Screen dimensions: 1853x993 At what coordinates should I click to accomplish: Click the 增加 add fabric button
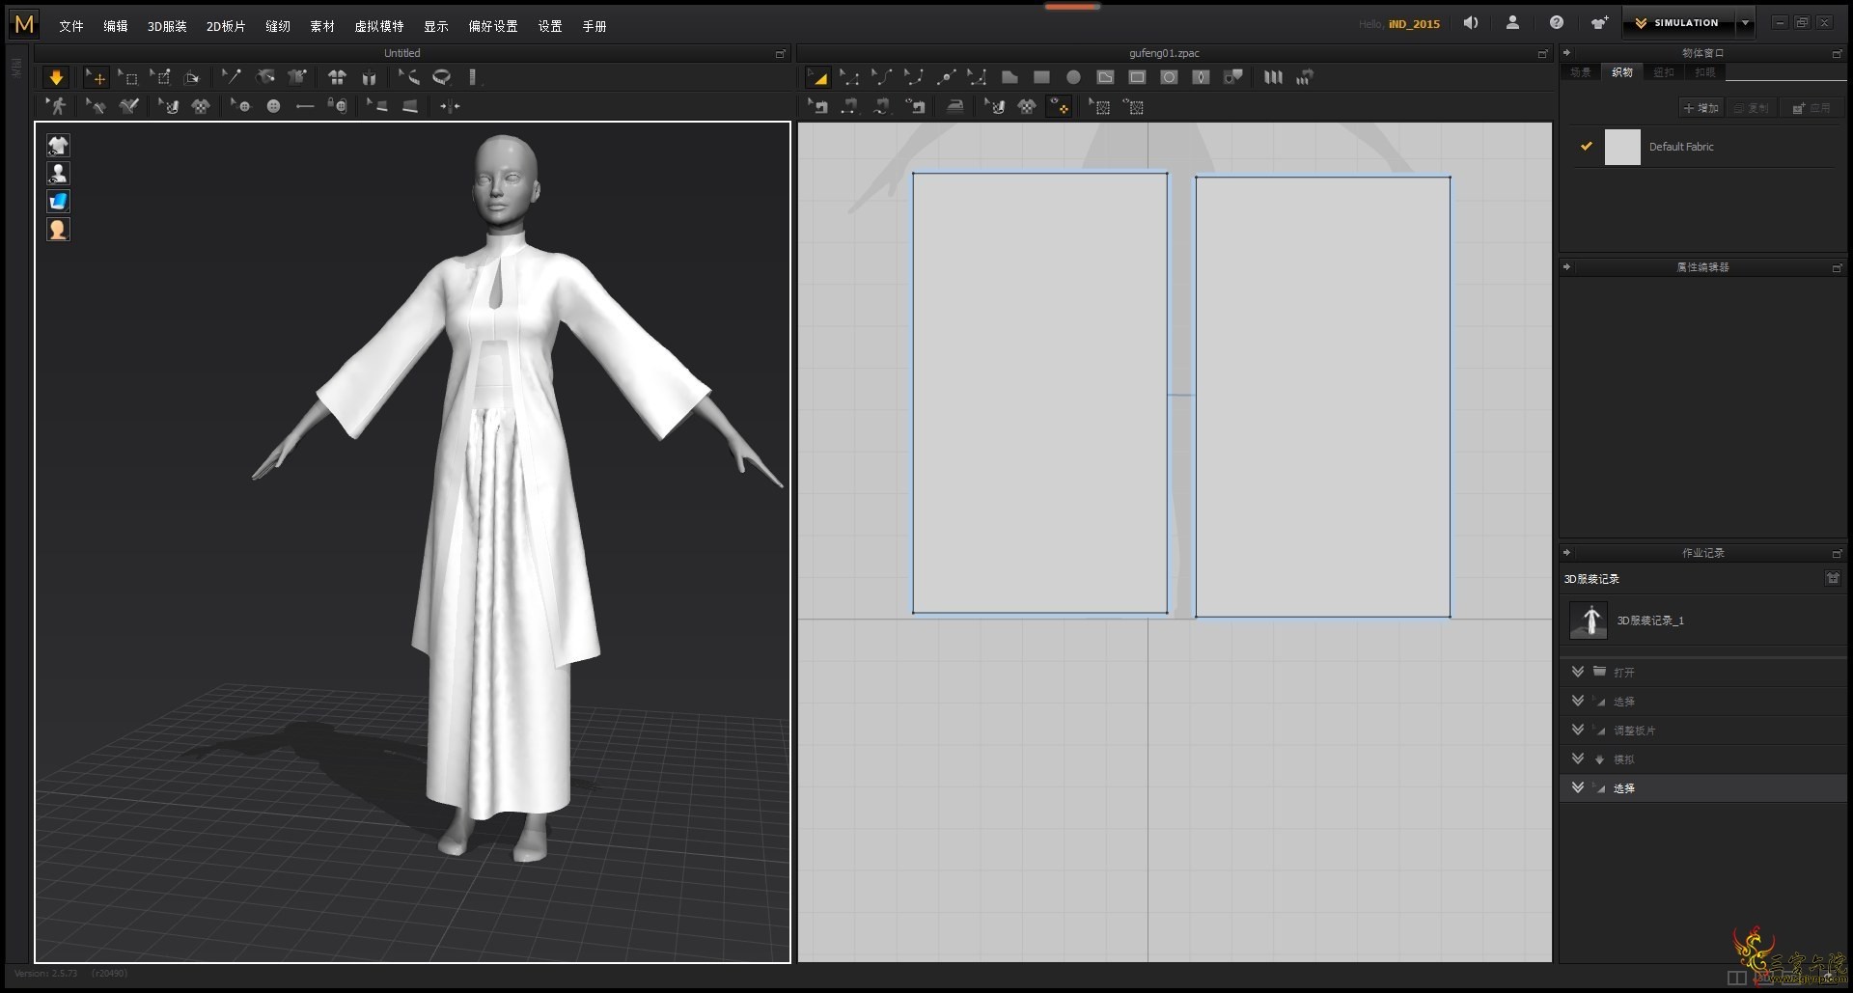pyautogui.click(x=1701, y=108)
